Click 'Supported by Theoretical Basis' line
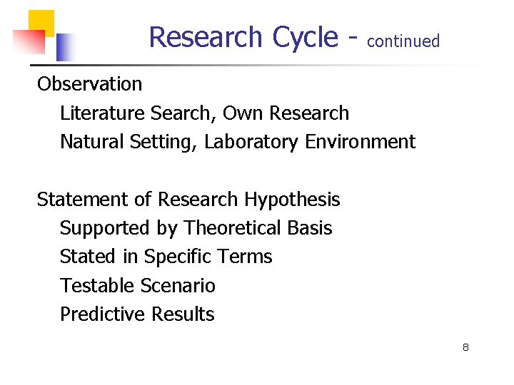The height and width of the screenshot is (385, 514). [196, 228]
